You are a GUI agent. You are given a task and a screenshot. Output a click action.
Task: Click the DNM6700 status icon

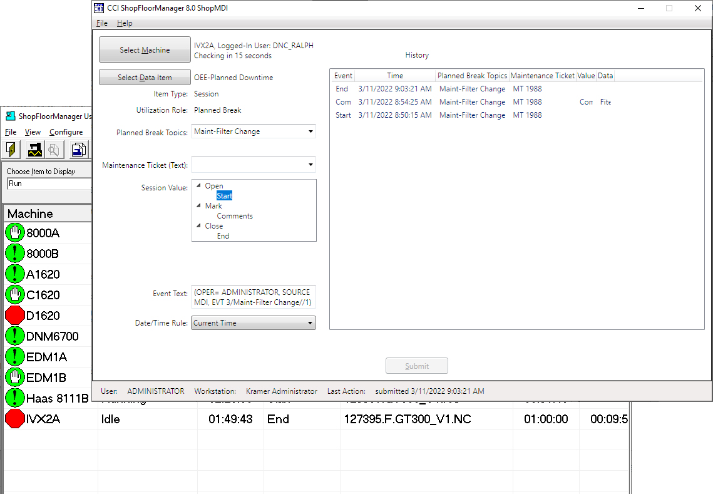coord(15,336)
